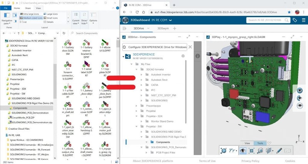Click the tag icon in 3DDashboard header
Screen dimensions: 308x164
coord(295,20)
